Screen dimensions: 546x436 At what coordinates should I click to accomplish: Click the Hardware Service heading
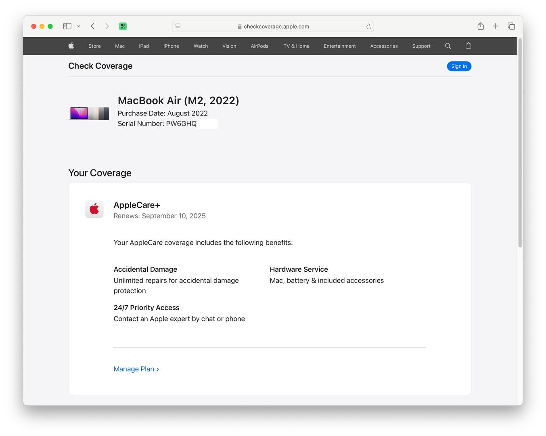(x=299, y=269)
